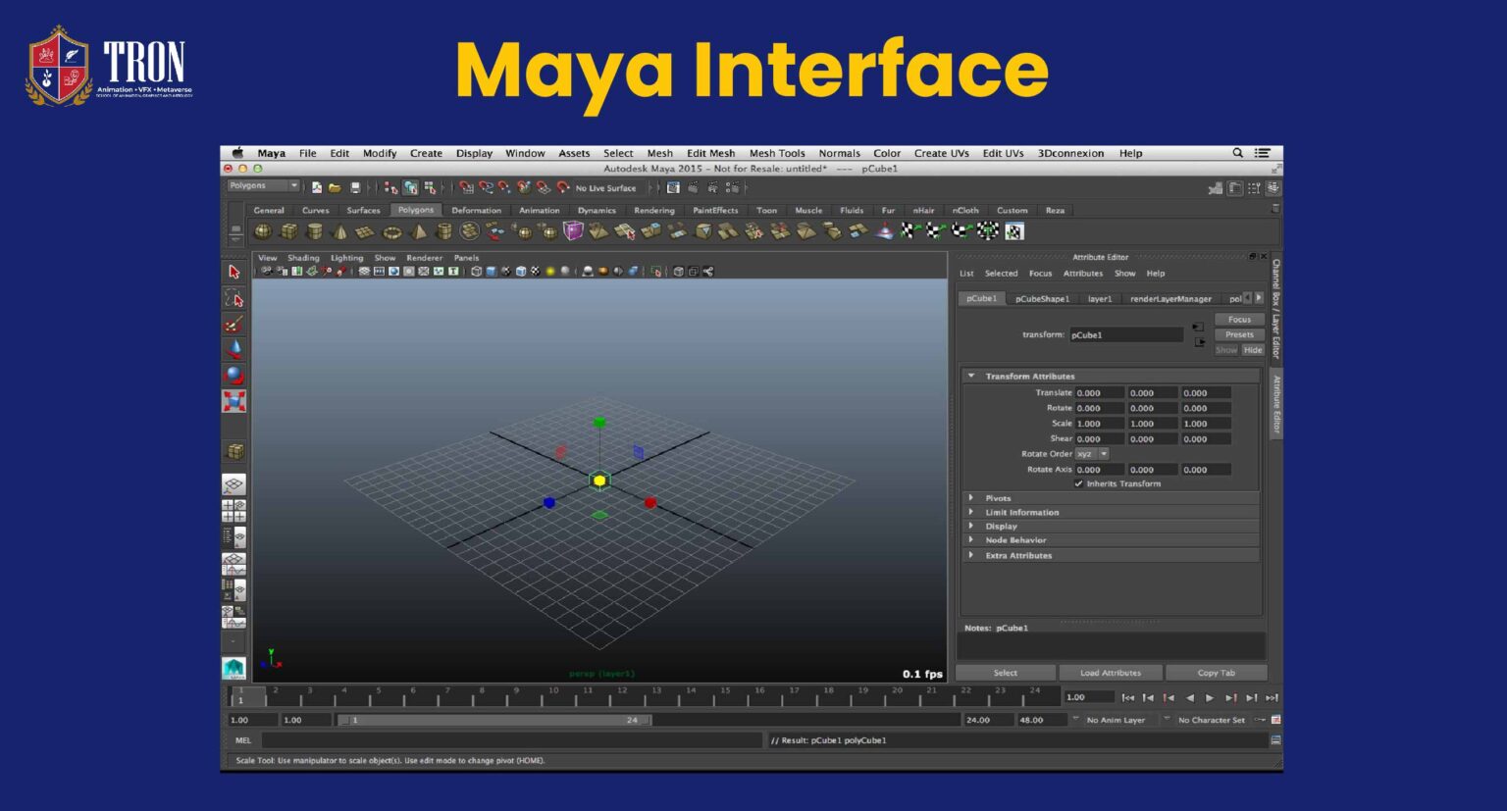
Task: Enable Snap to Grids magnet in status line
Action: [466, 187]
